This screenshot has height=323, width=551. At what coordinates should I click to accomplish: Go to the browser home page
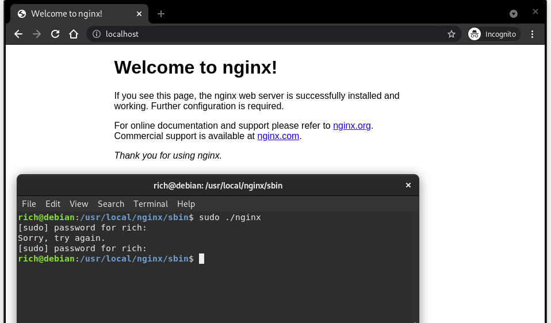[x=74, y=34]
